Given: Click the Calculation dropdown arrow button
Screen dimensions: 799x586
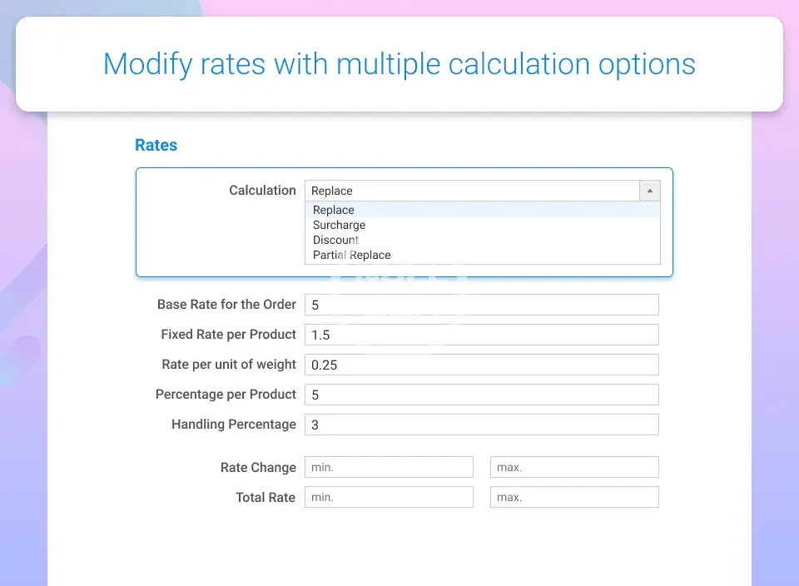Looking at the screenshot, I should pyautogui.click(x=650, y=191).
